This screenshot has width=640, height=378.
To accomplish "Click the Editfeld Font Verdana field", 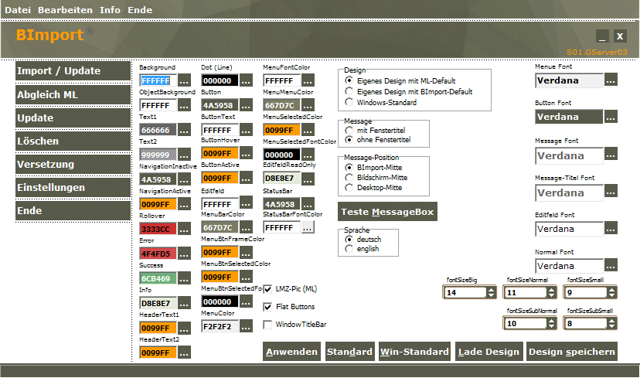I will (x=569, y=229).
